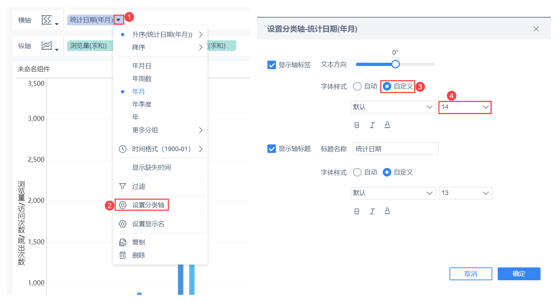
Task: Open the axis title font family dropdown
Action: (393, 193)
